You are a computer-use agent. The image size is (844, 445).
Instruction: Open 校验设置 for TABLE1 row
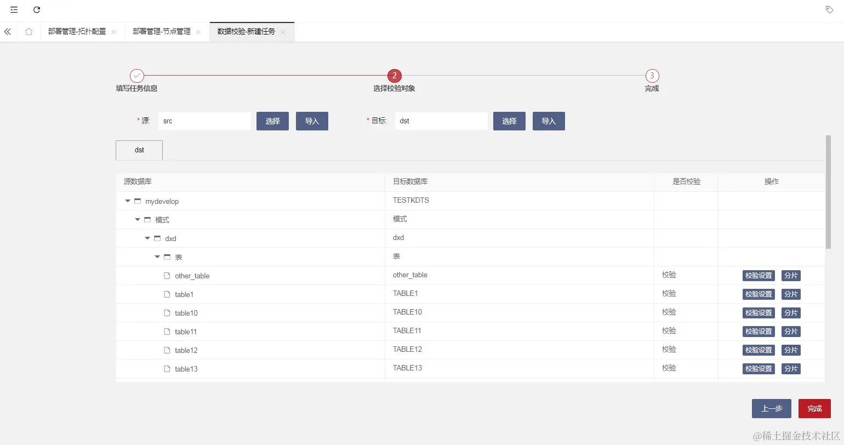coord(759,294)
